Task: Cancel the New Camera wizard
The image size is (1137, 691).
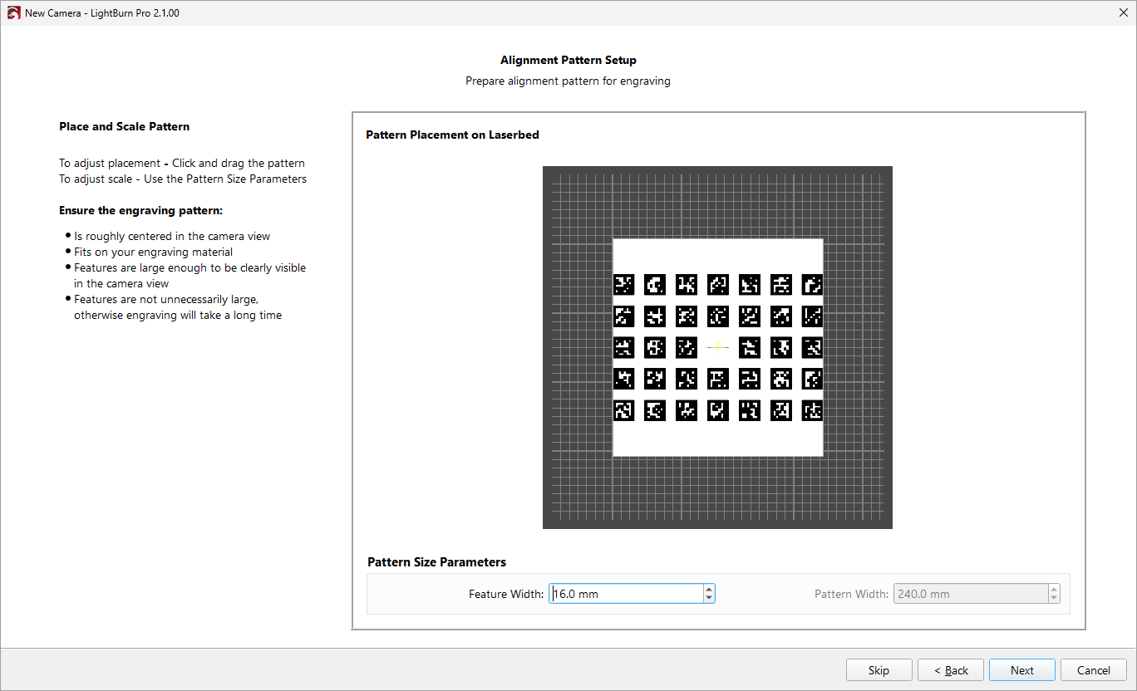Action: [x=1094, y=670]
